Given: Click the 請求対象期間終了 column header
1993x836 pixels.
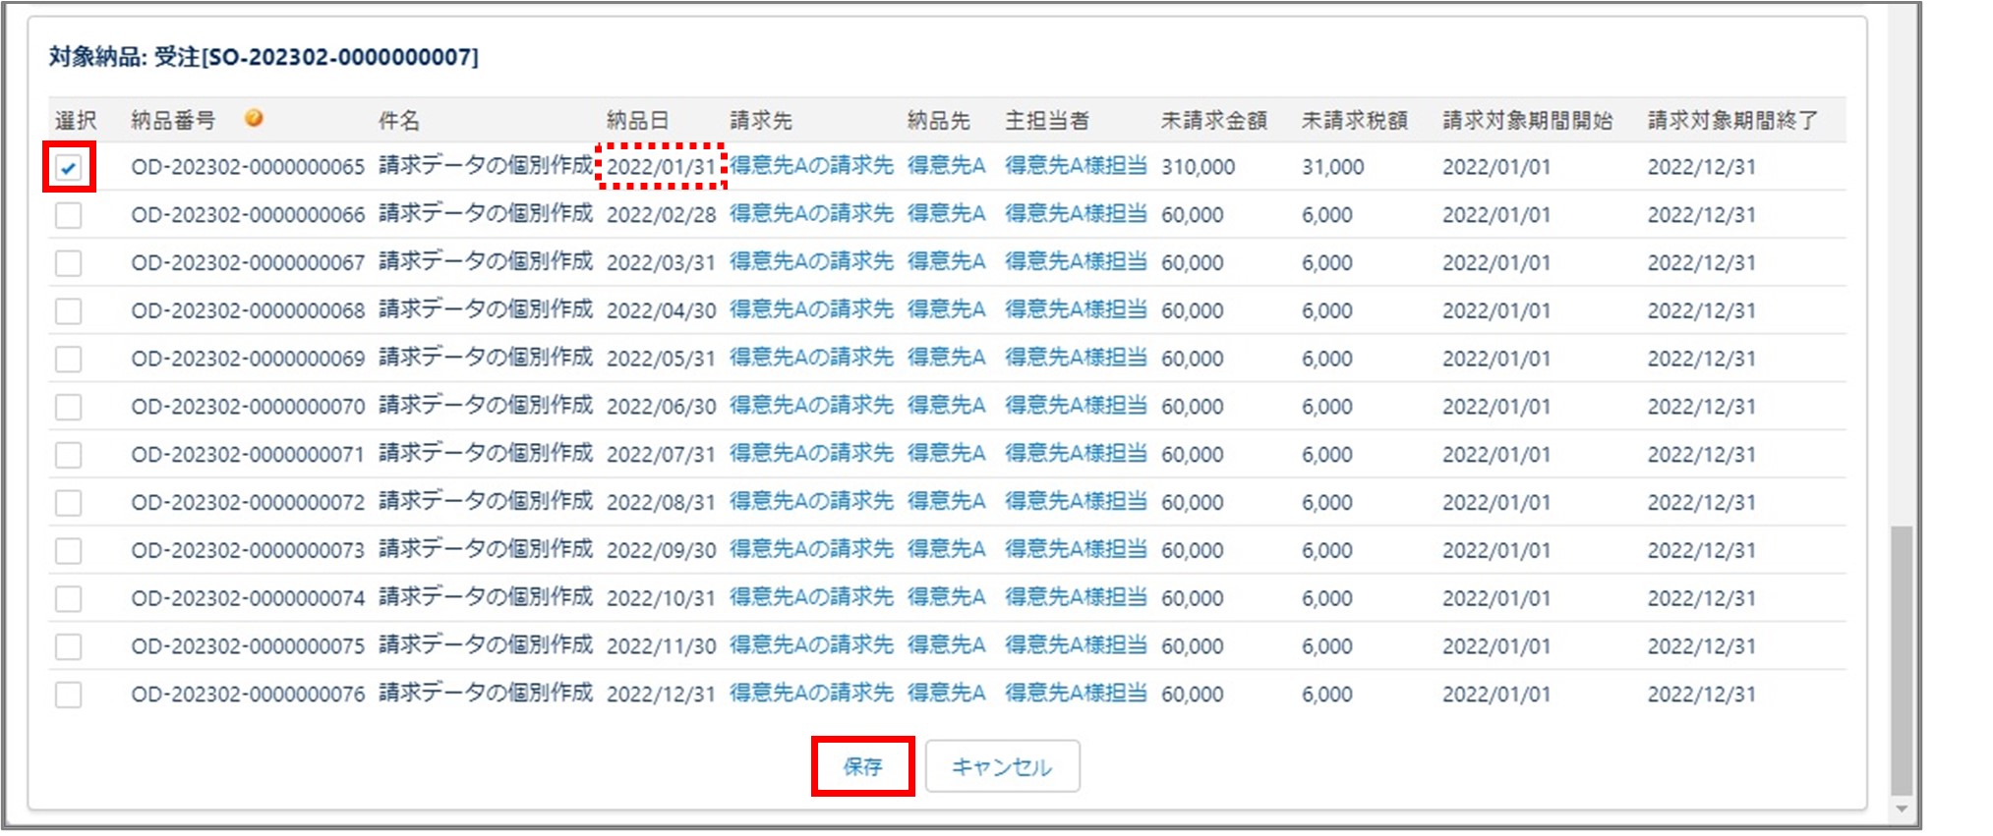Looking at the screenshot, I should click(x=1733, y=121).
